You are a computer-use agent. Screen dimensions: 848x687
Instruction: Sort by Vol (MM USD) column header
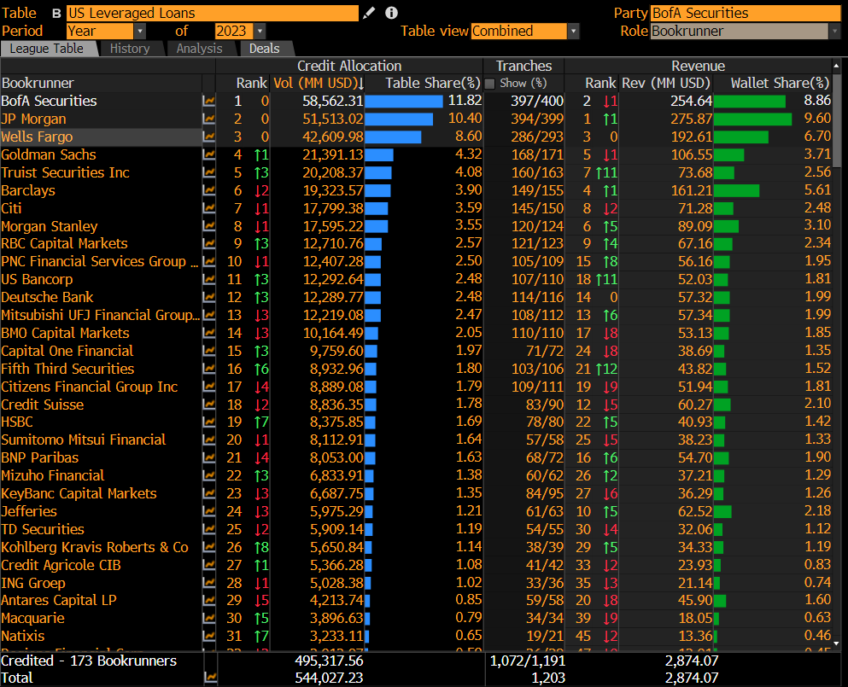tap(319, 84)
